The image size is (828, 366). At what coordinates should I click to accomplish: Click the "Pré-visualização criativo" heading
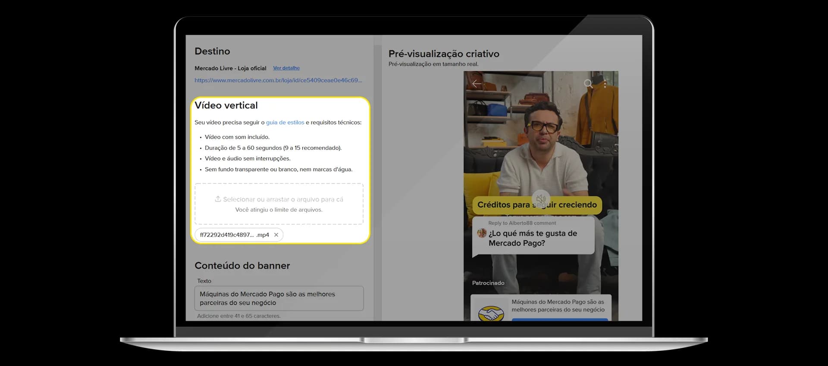tap(444, 54)
